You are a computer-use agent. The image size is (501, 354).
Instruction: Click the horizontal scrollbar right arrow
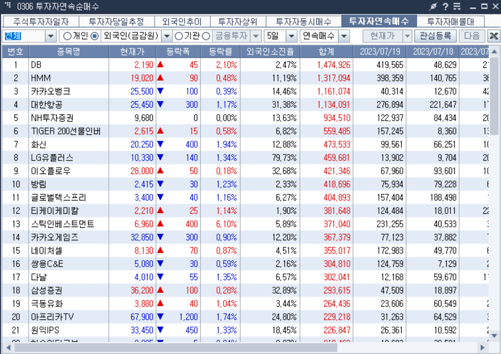(x=482, y=347)
